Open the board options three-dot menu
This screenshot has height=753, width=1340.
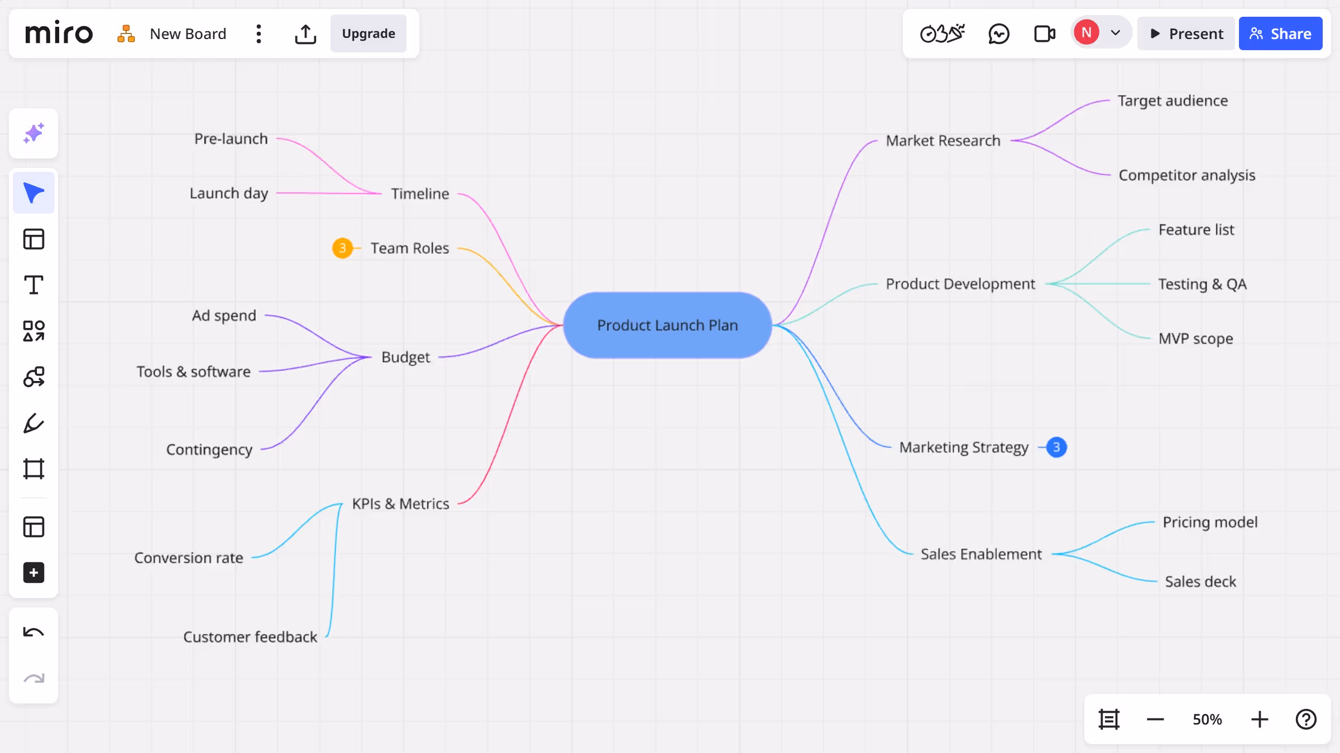click(259, 33)
